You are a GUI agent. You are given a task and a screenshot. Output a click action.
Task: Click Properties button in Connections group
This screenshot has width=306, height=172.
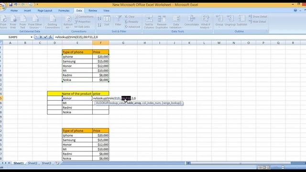click(x=83, y=22)
